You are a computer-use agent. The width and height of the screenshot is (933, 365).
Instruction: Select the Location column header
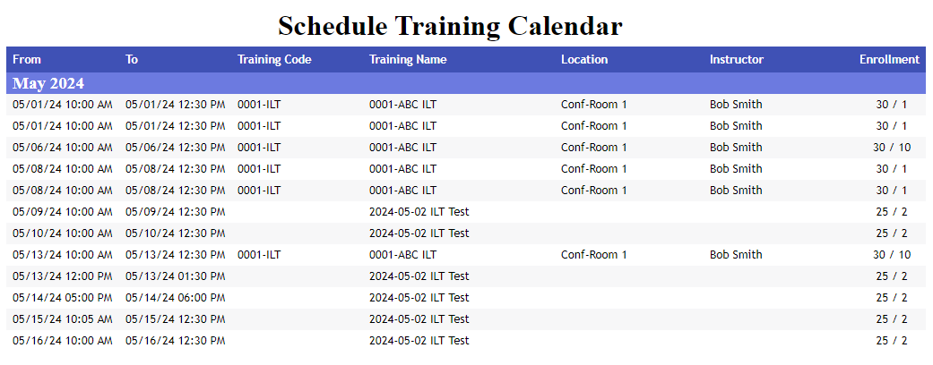click(x=584, y=60)
